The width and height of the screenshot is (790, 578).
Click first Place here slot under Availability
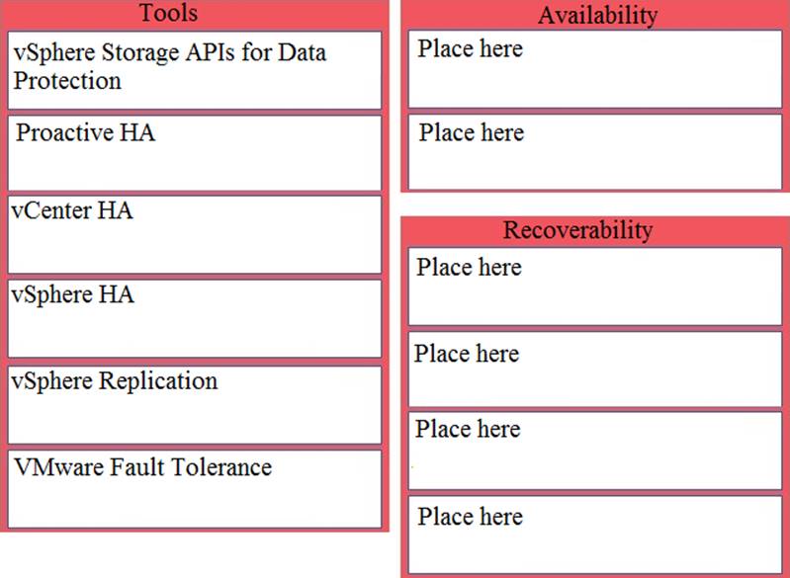595,69
